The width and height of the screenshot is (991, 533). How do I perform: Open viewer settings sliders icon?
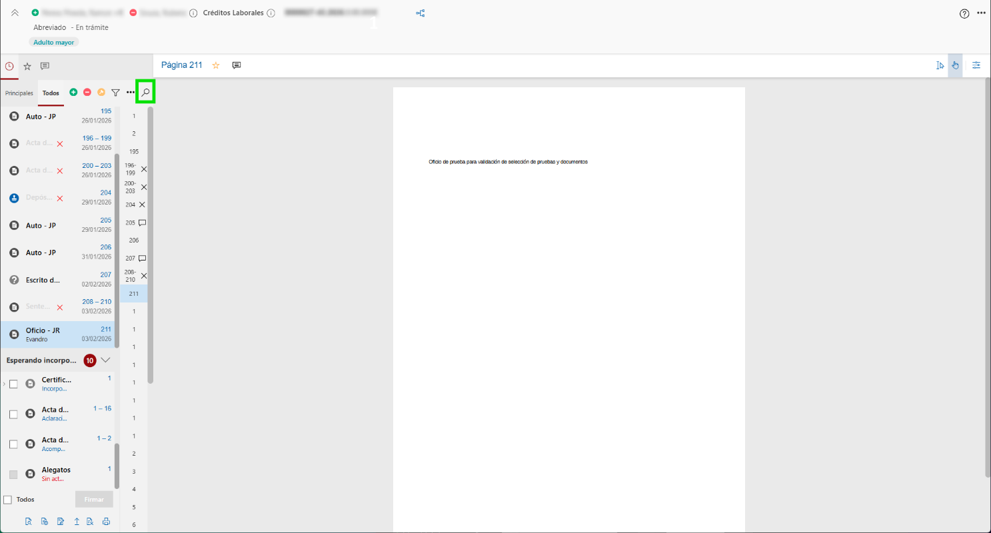(x=976, y=65)
